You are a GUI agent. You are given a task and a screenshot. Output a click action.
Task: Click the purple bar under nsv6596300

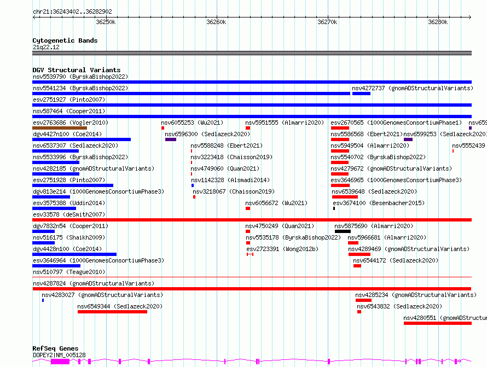coord(171,139)
